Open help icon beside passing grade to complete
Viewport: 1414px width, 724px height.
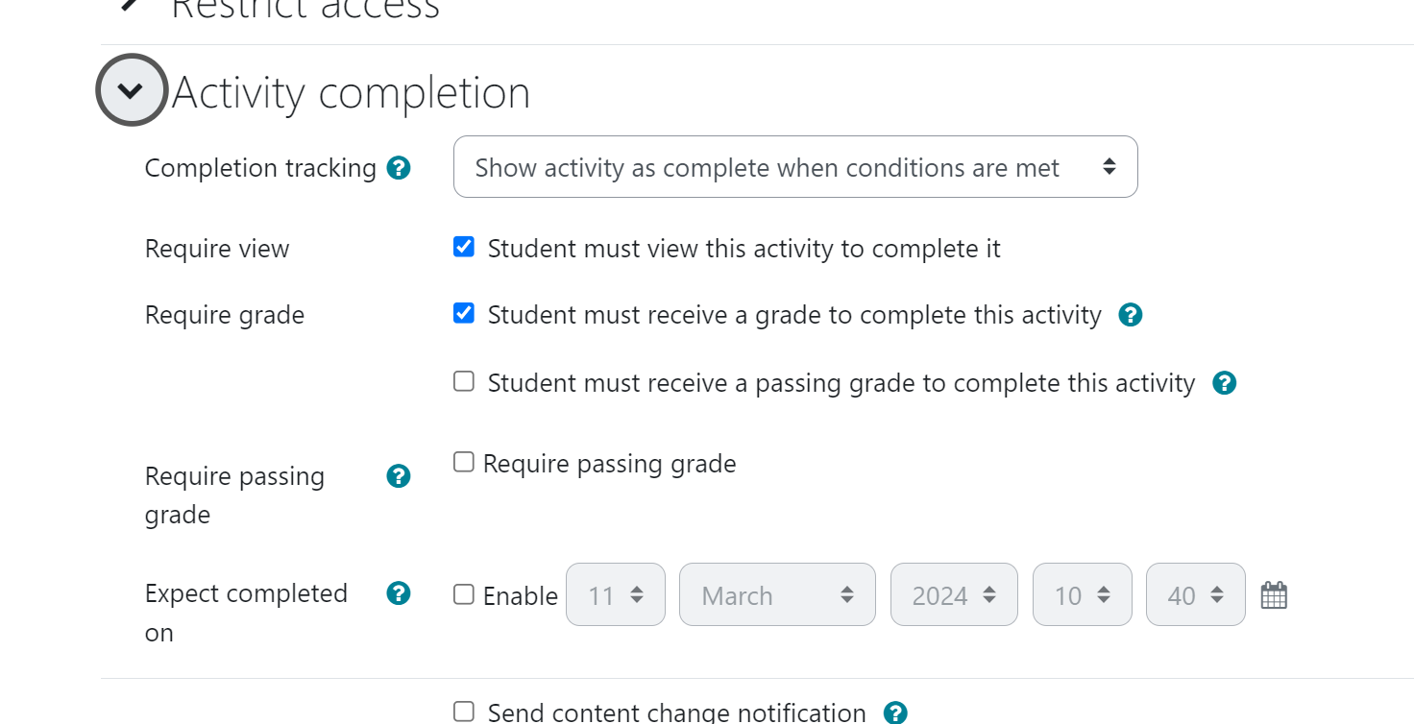click(x=1224, y=383)
